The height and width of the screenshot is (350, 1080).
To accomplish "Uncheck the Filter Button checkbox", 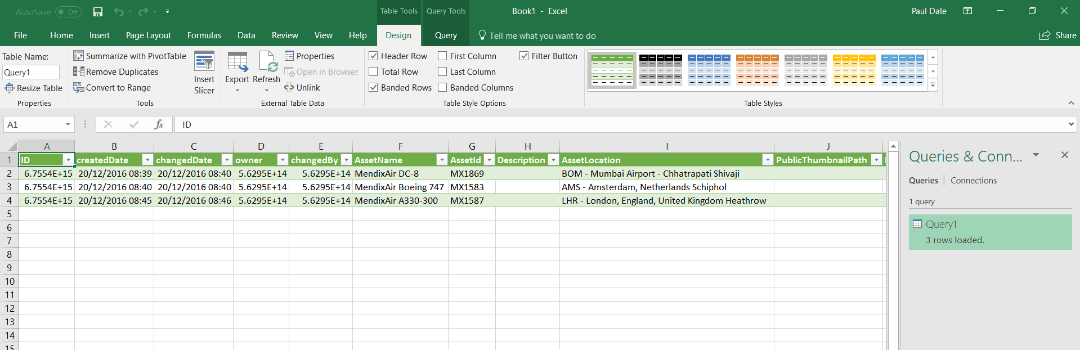I will coord(524,56).
